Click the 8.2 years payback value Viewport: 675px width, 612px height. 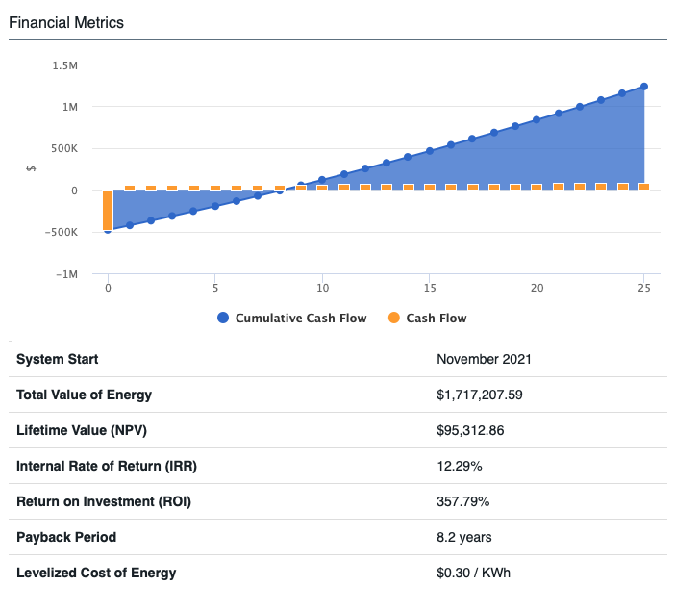point(464,537)
